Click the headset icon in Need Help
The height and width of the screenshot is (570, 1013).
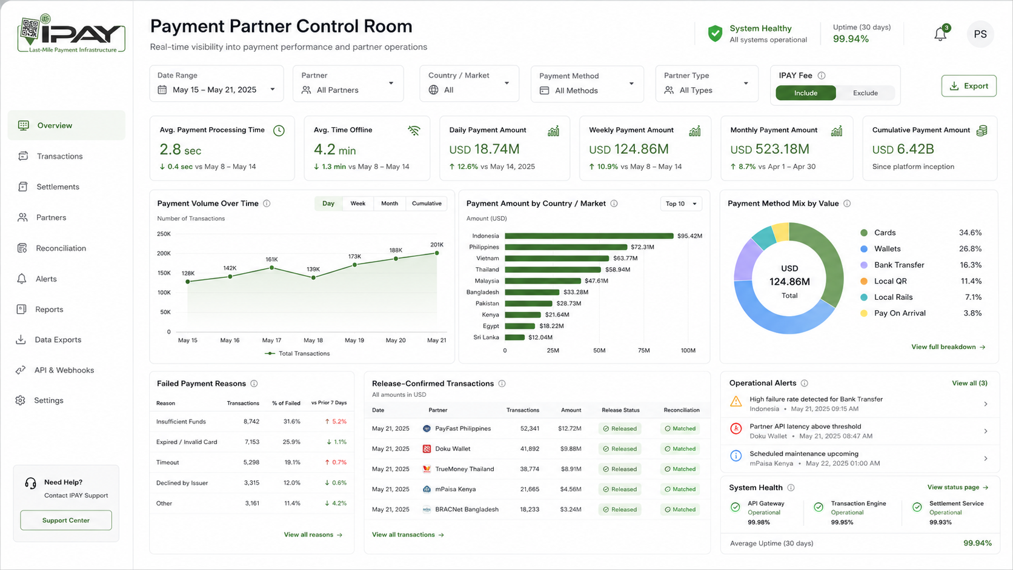click(x=30, y=483)
